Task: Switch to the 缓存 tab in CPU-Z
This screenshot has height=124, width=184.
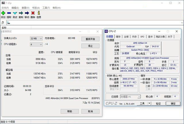Action: tap(118, 37)
